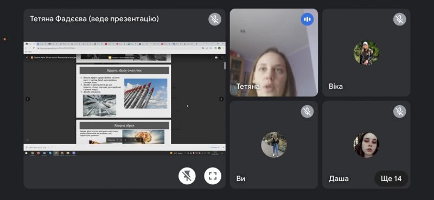Go to next slide with right arrow
Screen dimensions: 434x200
tap(221, 99)
